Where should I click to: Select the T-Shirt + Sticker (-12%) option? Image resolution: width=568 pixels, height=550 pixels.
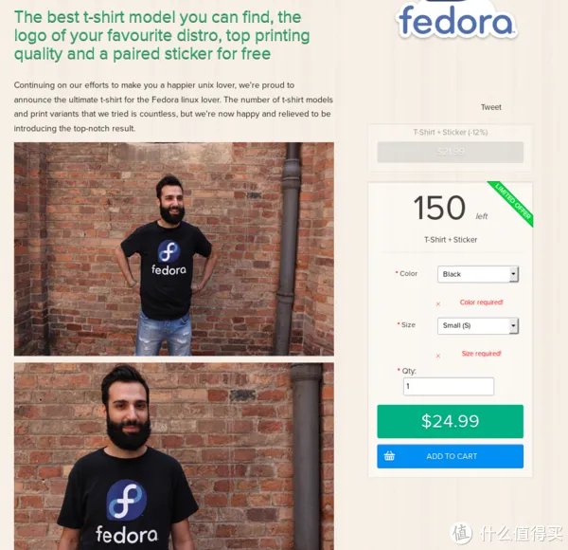pos(451,132)
